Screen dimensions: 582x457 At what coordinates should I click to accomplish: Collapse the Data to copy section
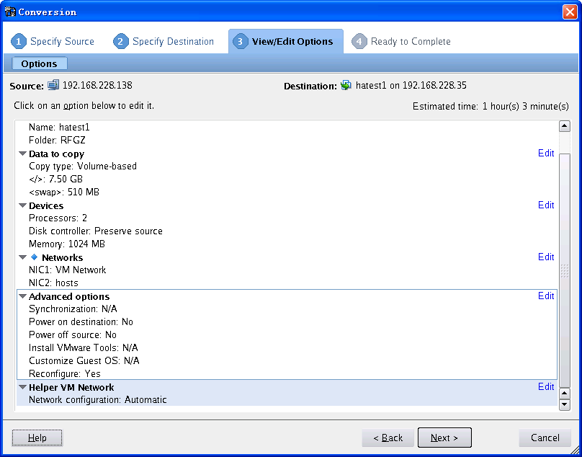point(22,154)
